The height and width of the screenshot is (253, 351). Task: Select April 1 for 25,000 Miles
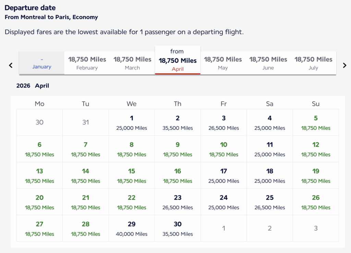[x=131, y=122]
